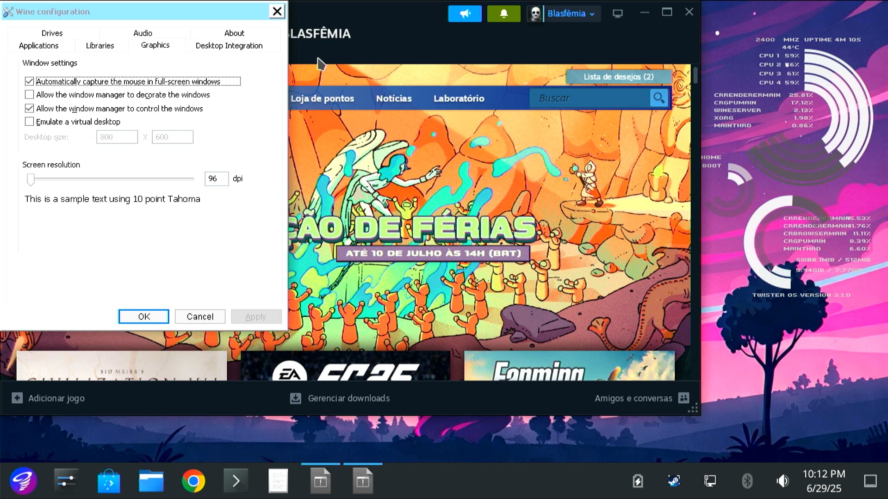This screenshot has width=888, height=499.
Task: Click the Steam tray icon
Action: pyautogui.click(x=674, y=481)
